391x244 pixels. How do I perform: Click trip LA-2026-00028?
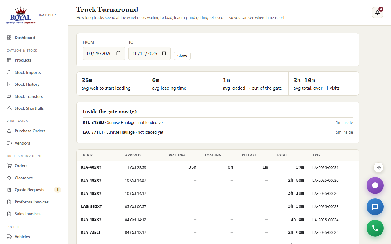[325, 206]
